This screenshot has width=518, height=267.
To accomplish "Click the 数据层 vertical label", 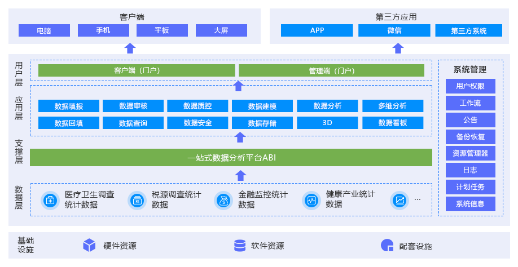I will pyautogui.click(x=19, y=198).
